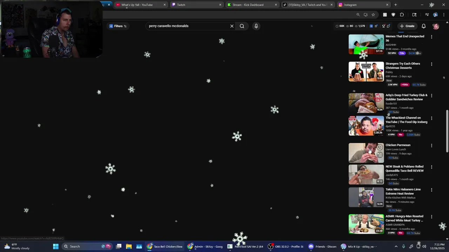Open options for 'Chicken Parmesan' video
The image size is (449, 252).
click(x=431, y=146)
